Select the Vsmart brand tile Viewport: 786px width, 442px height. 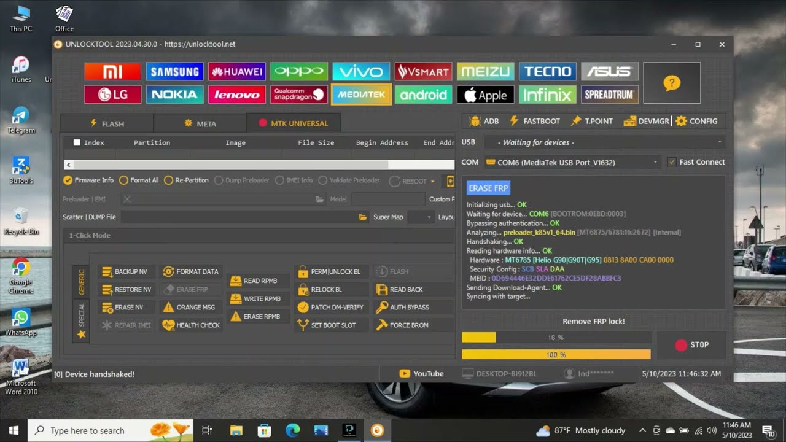tap(423, 72)
